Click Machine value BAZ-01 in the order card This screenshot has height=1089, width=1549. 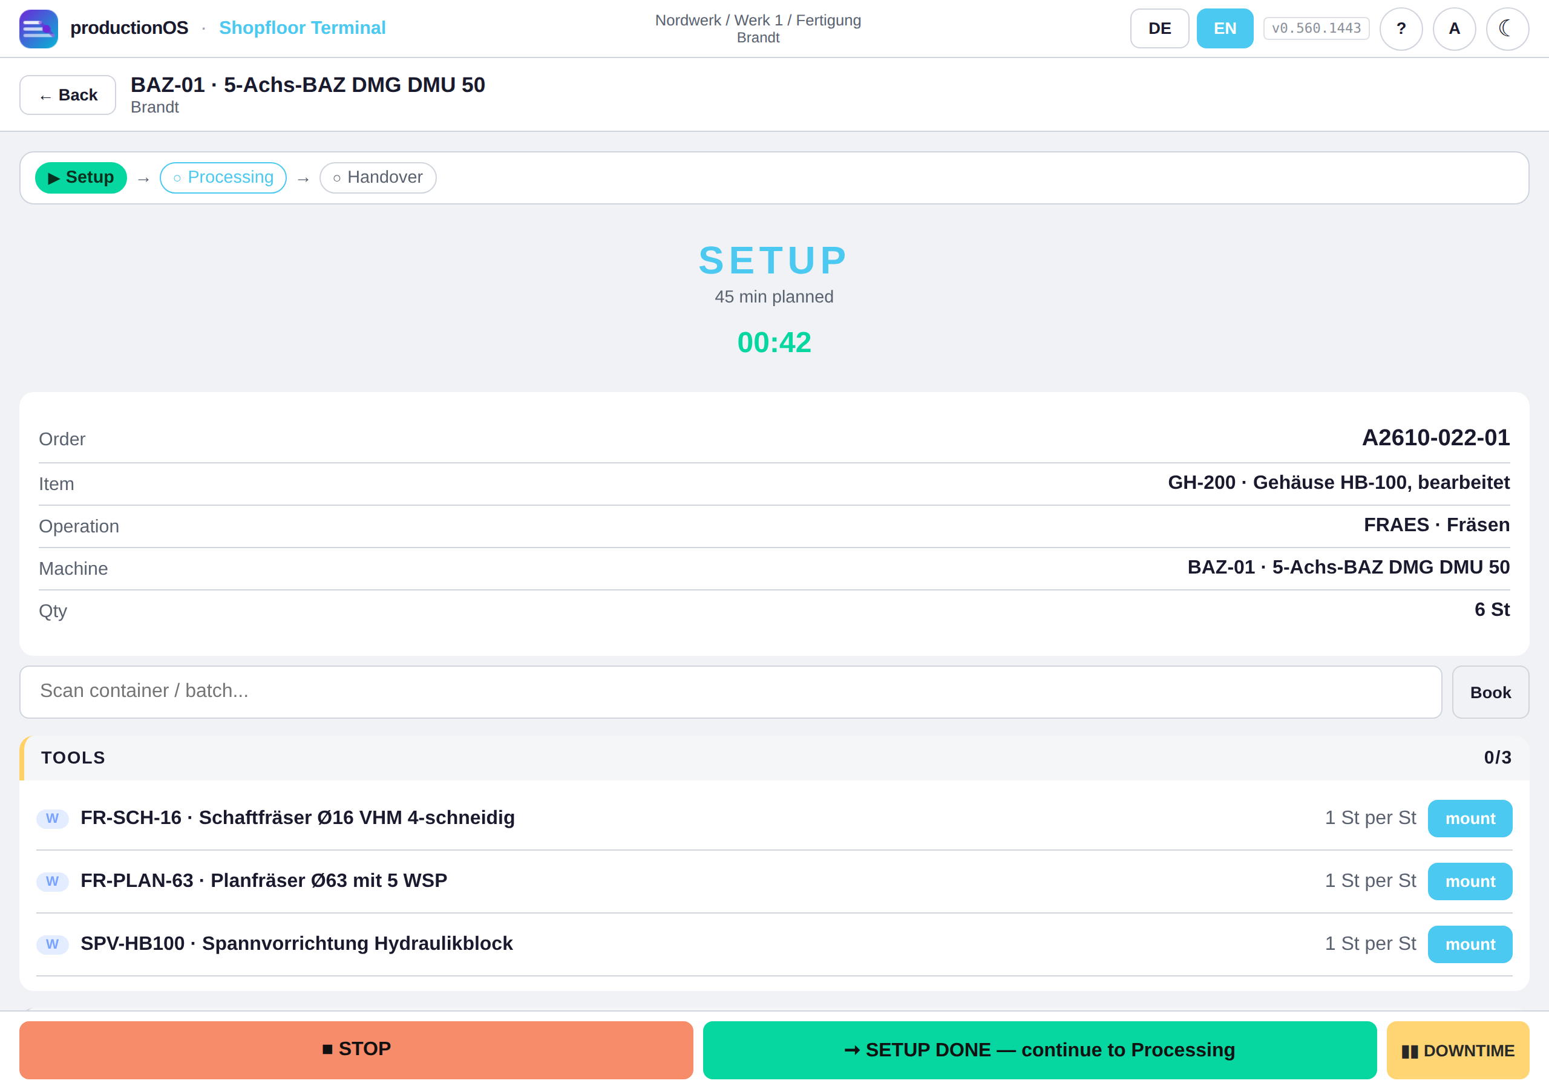(1348, 567)
